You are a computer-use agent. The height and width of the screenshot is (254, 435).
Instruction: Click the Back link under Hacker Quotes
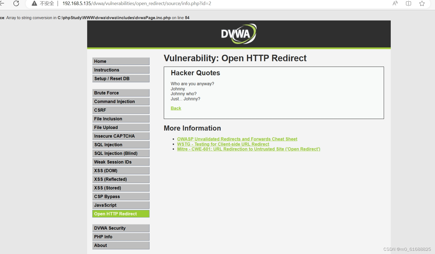[x=176, y=108]
